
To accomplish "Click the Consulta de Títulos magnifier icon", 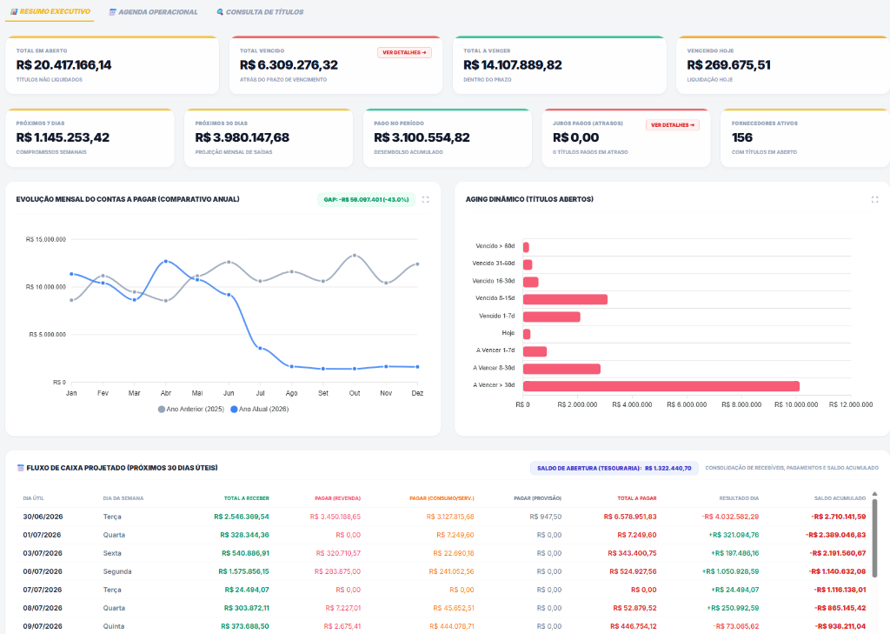I will click(220, 12).
